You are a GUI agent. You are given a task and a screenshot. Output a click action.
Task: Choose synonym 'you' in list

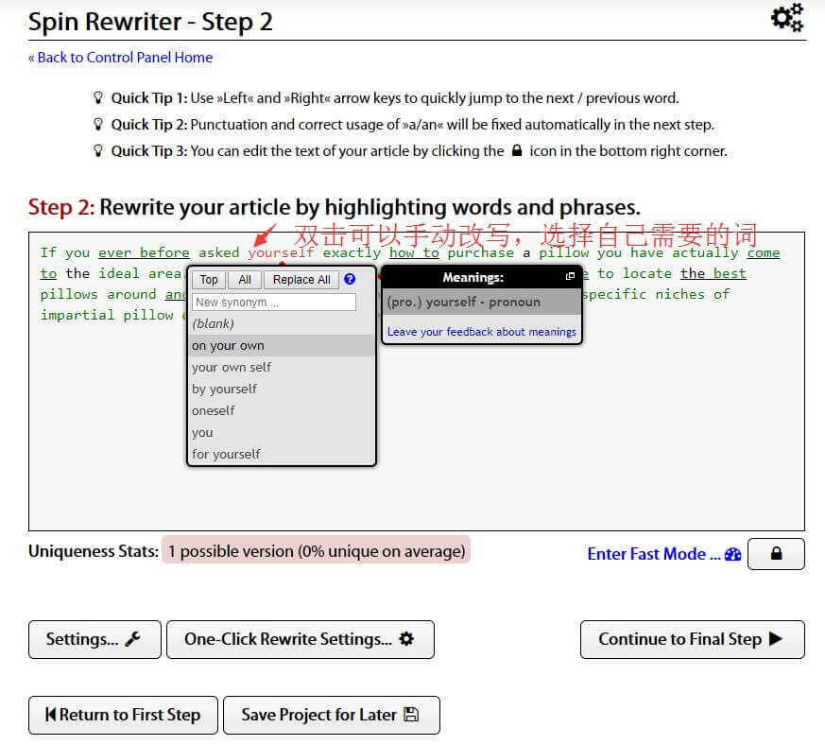click(x=282, y=432)
